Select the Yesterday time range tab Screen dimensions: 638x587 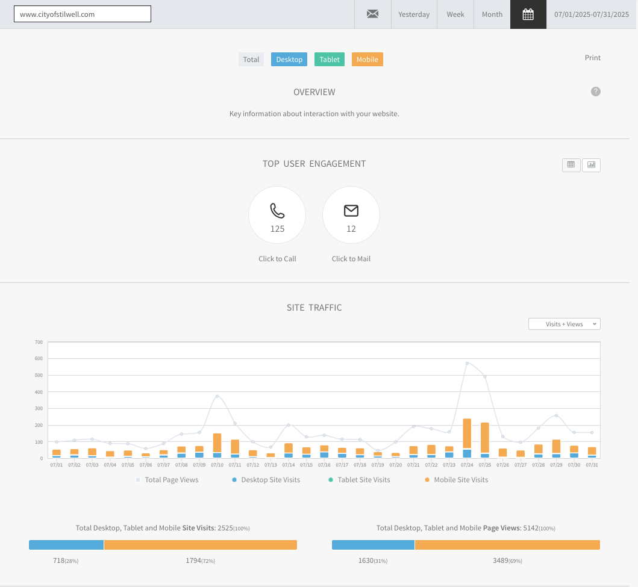(x=414, y=14)
